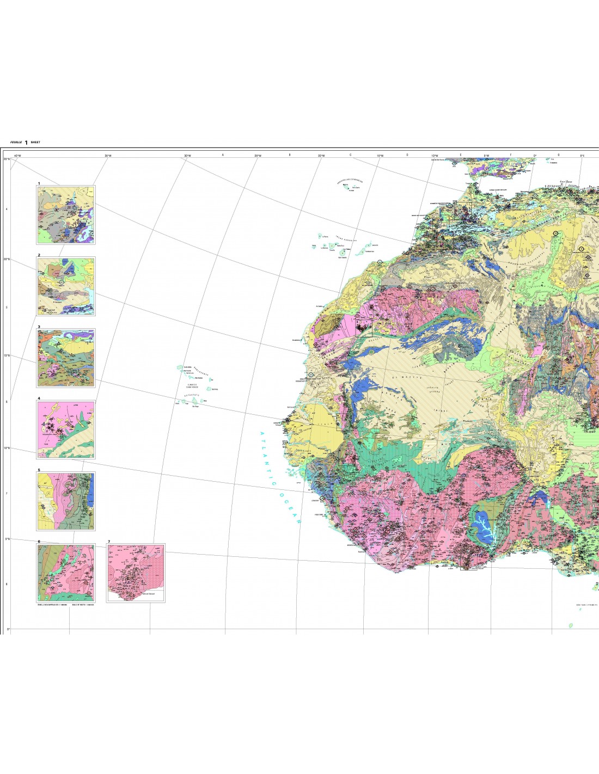This screenshot has height=774, width=599.
Task: Select the pink inset map 4
Action: click(66, 429)
